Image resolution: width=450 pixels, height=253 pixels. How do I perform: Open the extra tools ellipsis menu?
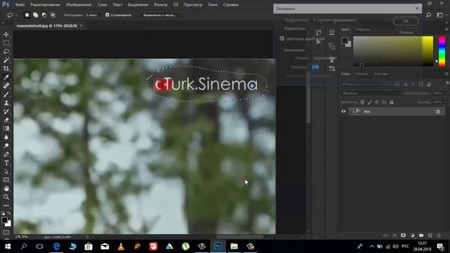click(x=6, y=206)
